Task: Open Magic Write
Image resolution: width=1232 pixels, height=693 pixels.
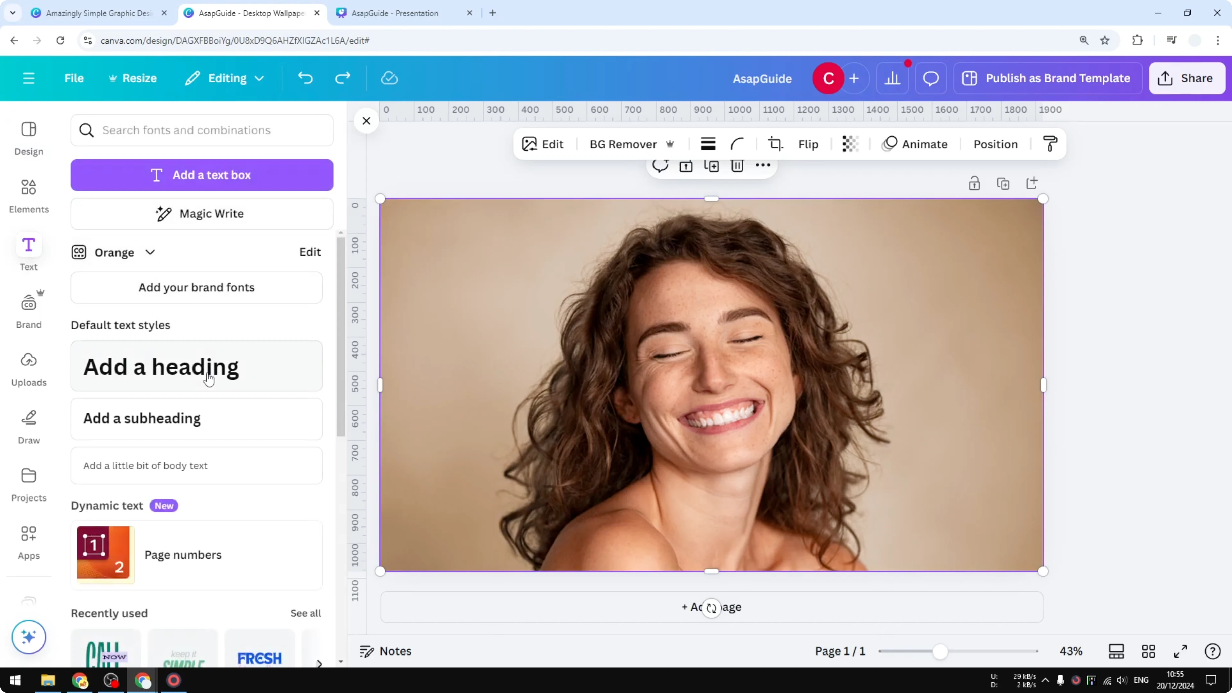Action: point(201,213)
